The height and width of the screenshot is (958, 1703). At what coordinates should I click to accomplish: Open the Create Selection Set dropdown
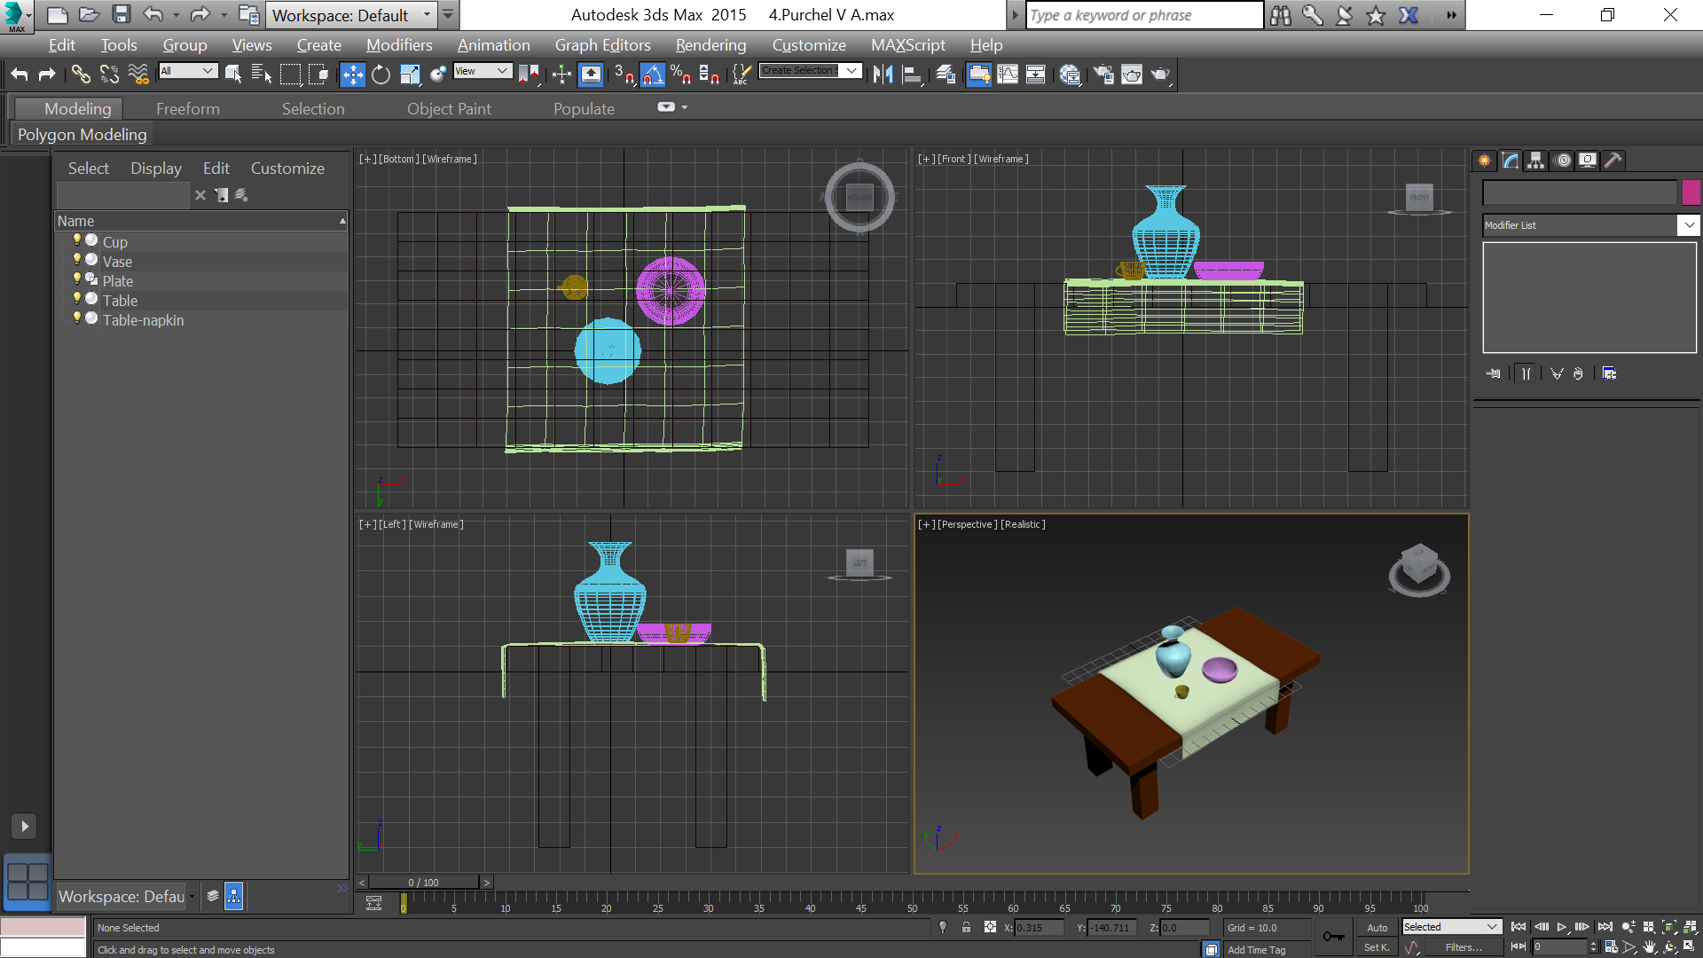point(811,71)
